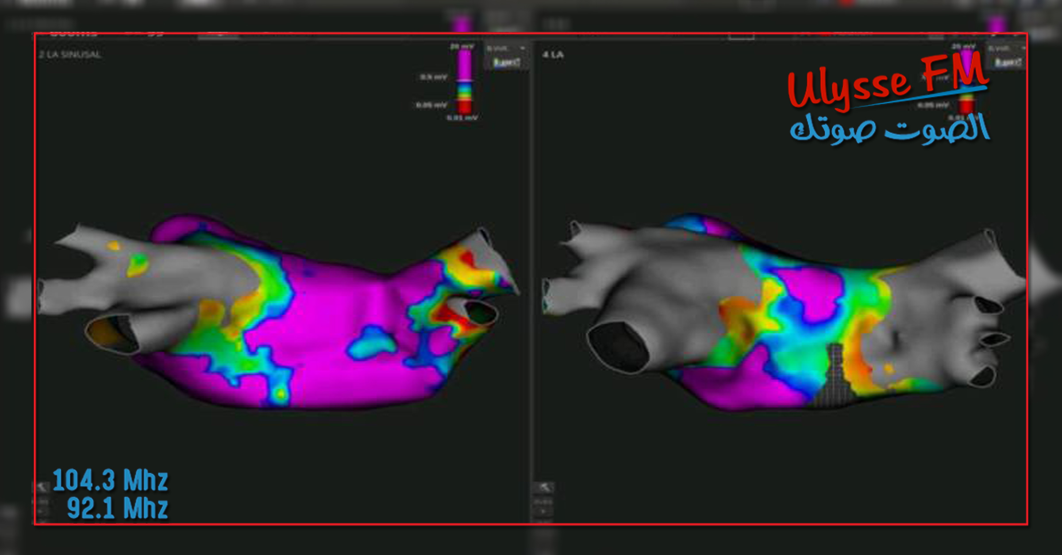The height and width of the screenshot is (555, 1062).
Task: Click the magenta section of the left voltage scale
Action: [464, 64]
